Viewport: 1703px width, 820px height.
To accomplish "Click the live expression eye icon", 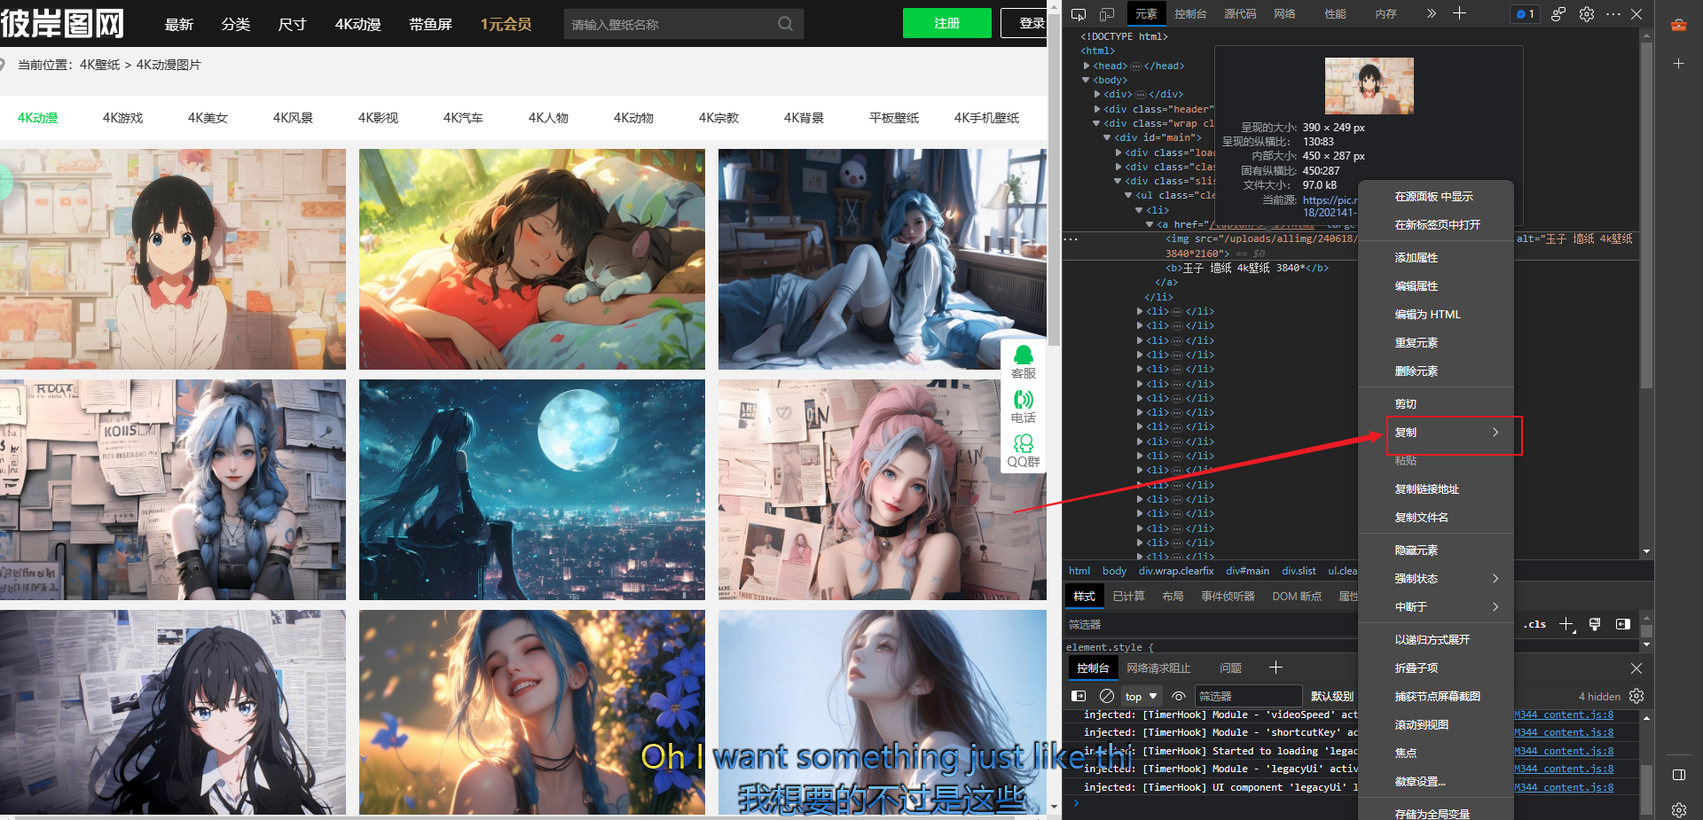I will click(x=1179, y=696).
